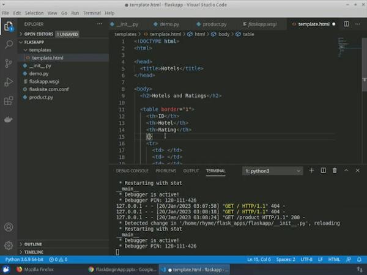Screen dimensions: 367x275
Task: Click the feedback icon in status bar
Action: 348,260
